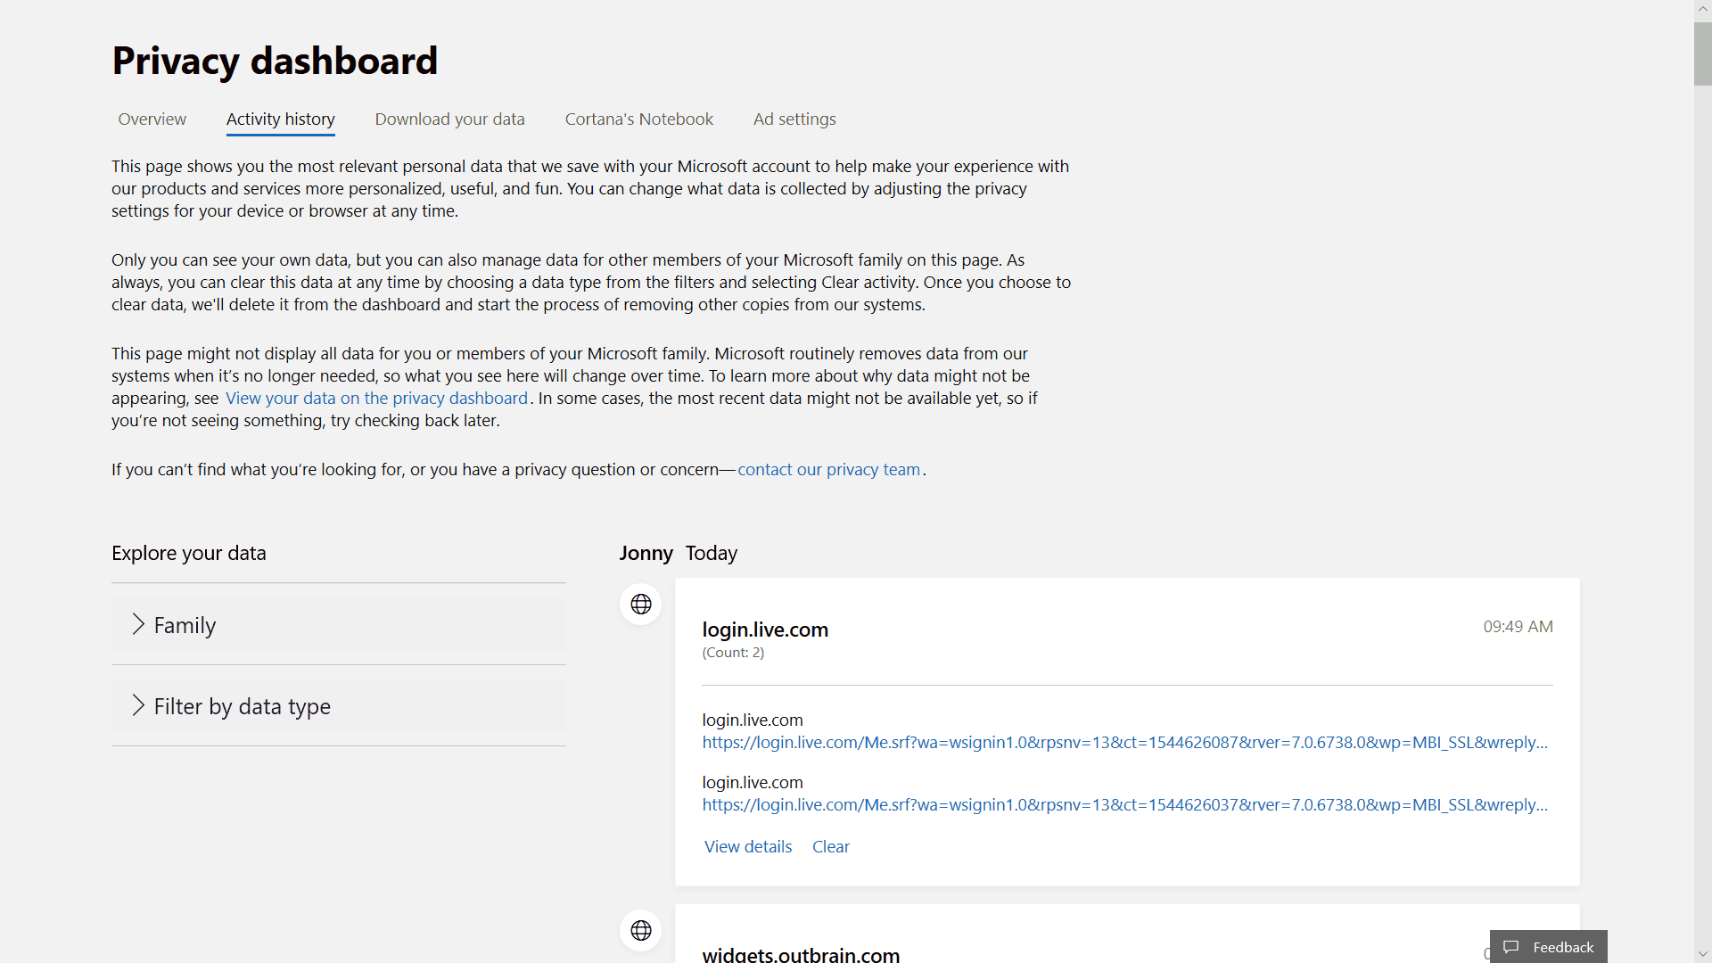Click the Privacy dashboard title
This screenshot has width=1712, height=963.
coord(275,61)
